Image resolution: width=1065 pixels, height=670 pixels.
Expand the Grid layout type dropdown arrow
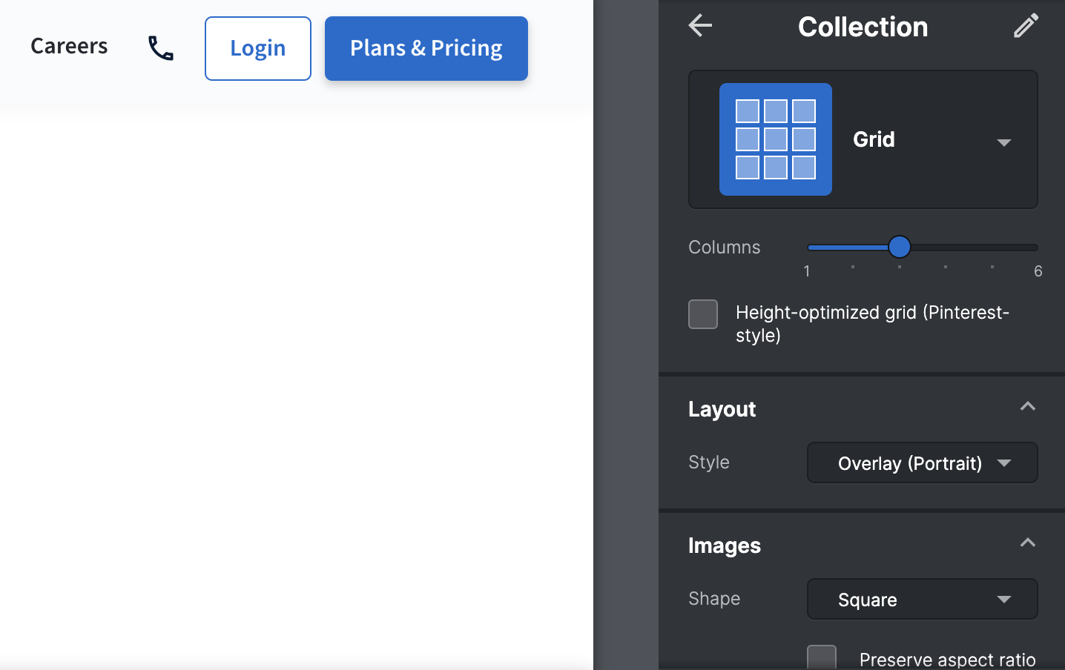(x=1005, y=142)
